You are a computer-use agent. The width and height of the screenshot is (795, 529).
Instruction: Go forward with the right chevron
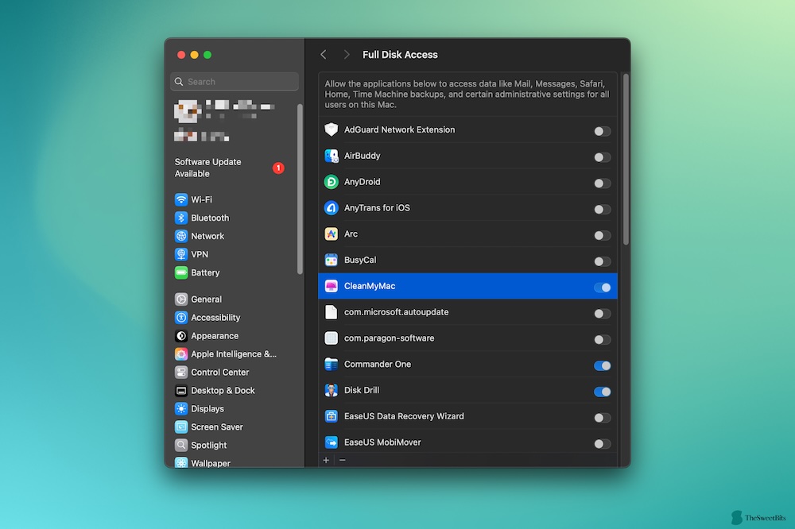pos(347,55)
